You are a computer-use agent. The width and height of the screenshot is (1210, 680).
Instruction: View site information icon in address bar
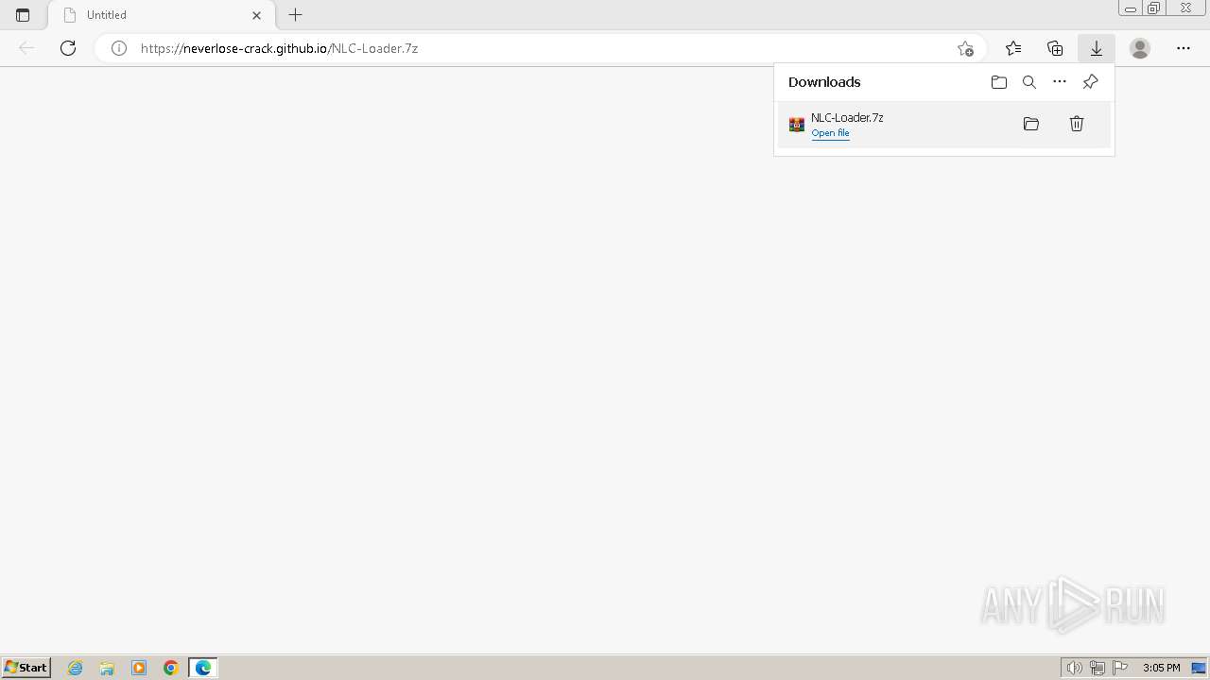119,48
